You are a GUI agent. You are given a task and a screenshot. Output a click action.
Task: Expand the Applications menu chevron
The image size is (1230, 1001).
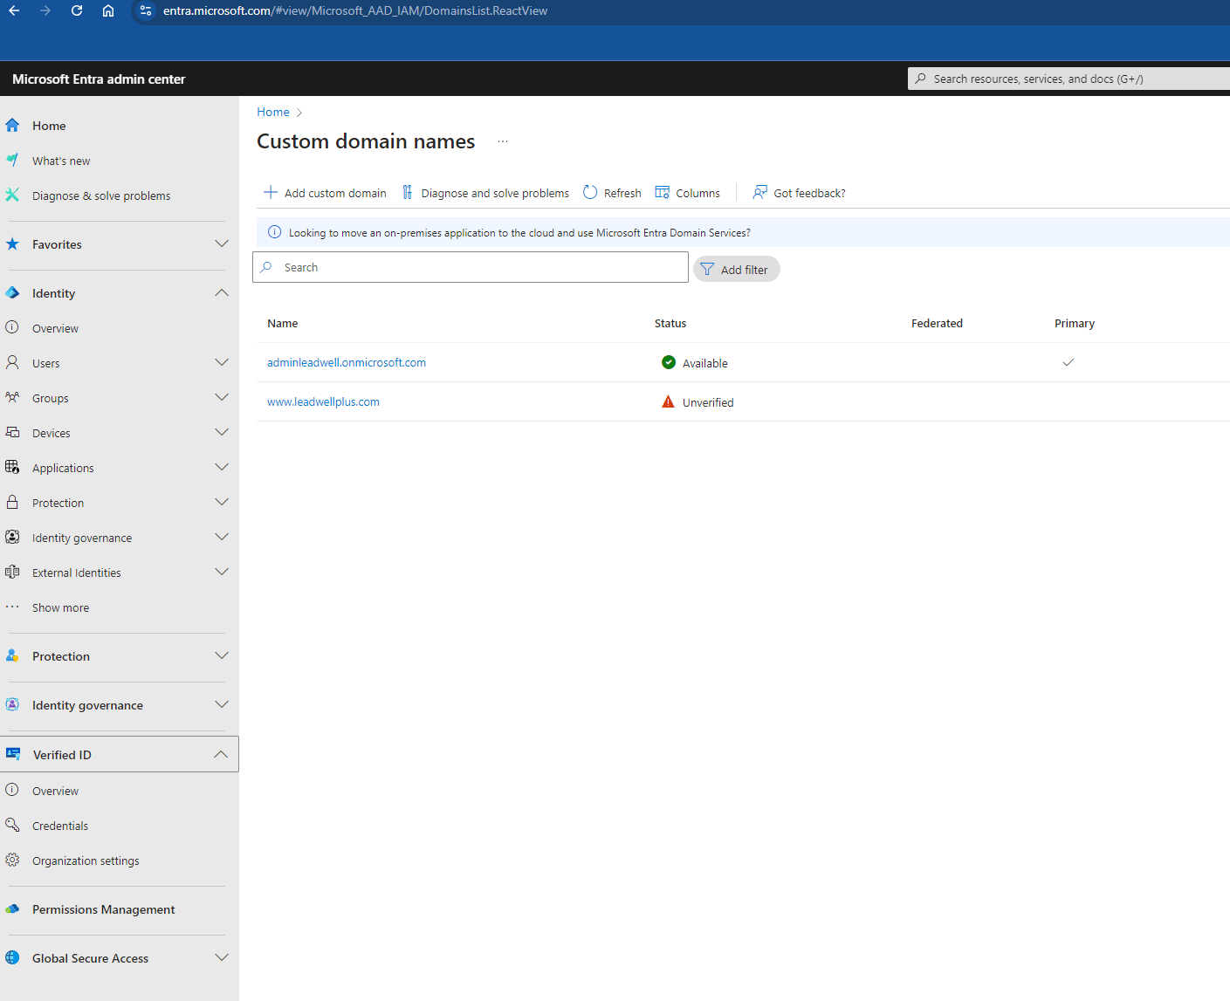coord(222,467)
